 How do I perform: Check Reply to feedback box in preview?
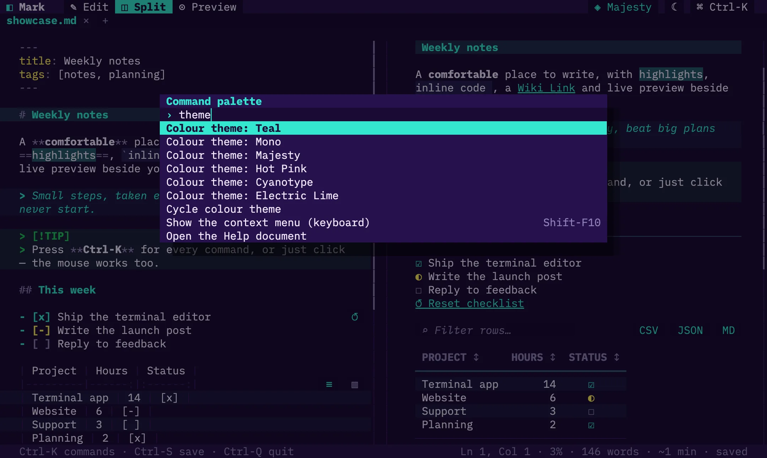419,290
